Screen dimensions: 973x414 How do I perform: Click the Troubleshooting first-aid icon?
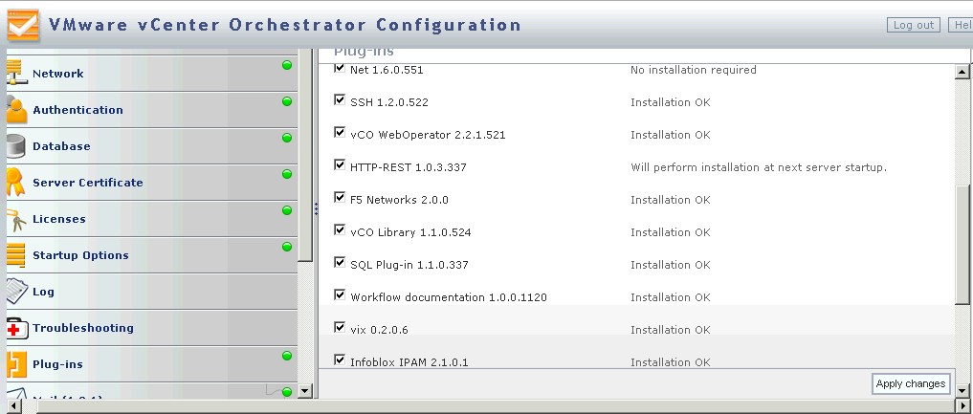click(16, 328)
